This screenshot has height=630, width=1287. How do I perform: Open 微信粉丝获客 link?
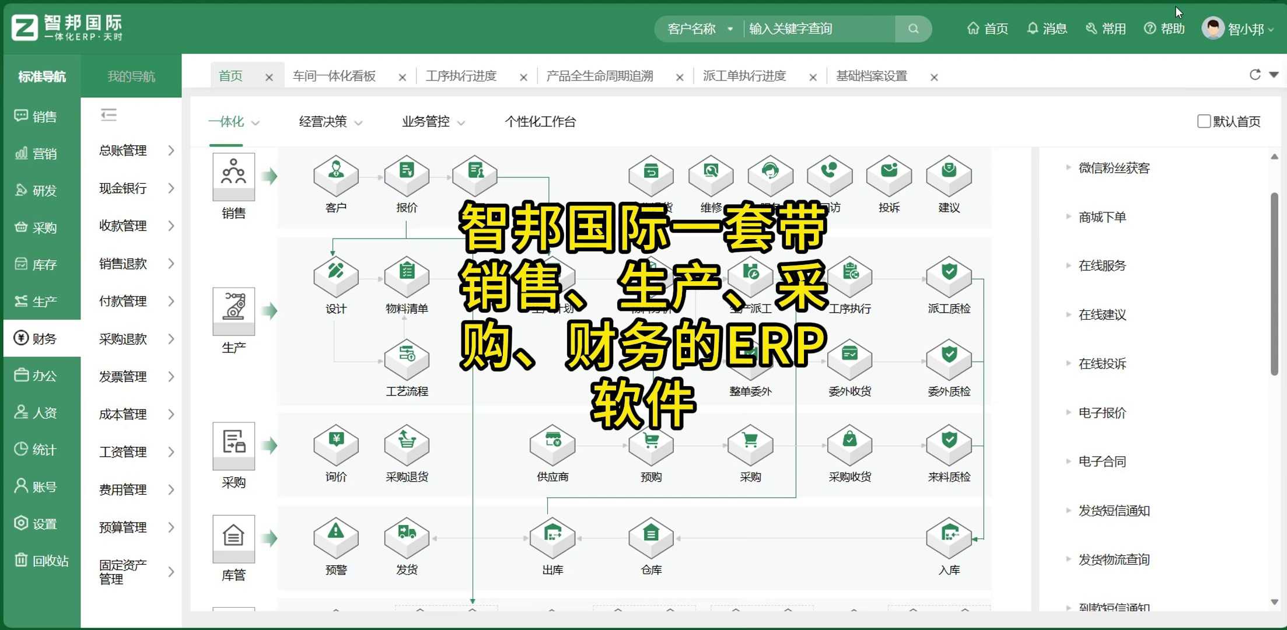coord(1114,169)
